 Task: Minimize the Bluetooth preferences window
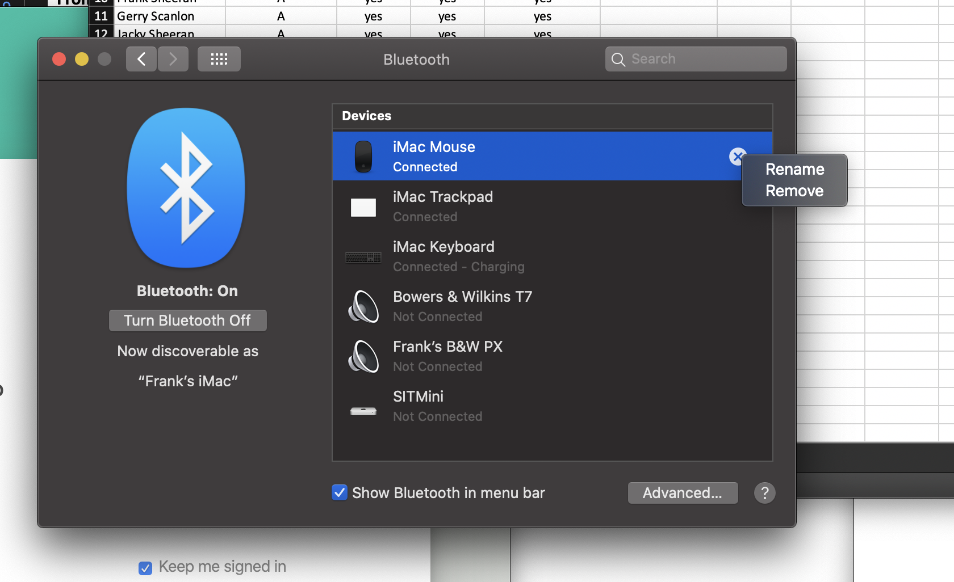click(82, 59)
